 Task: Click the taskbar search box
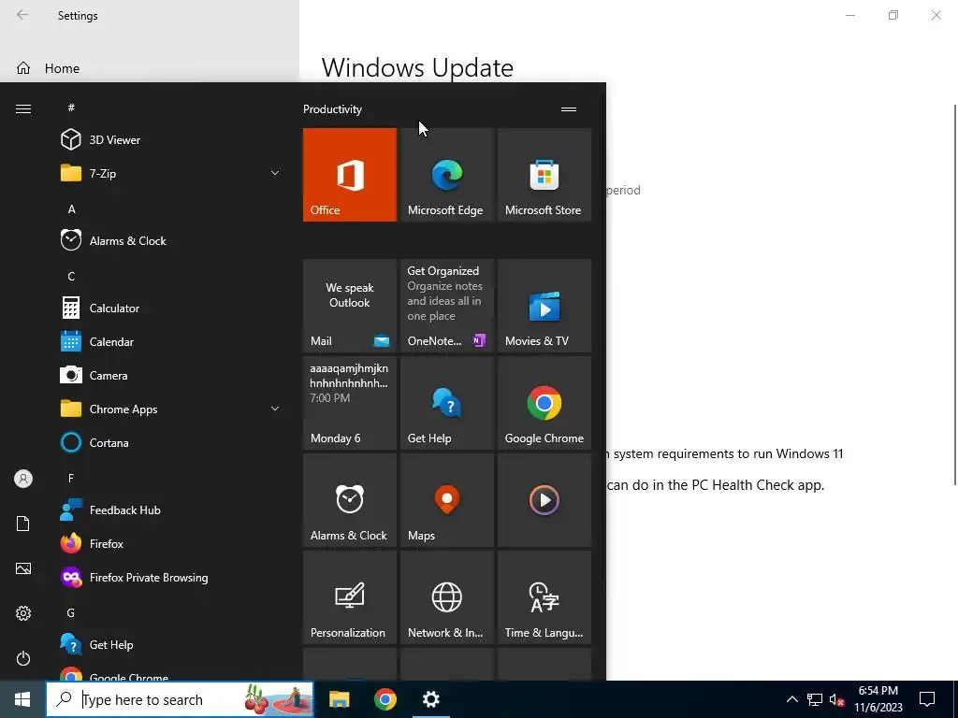pyautogui.click(x=180, y=699)
